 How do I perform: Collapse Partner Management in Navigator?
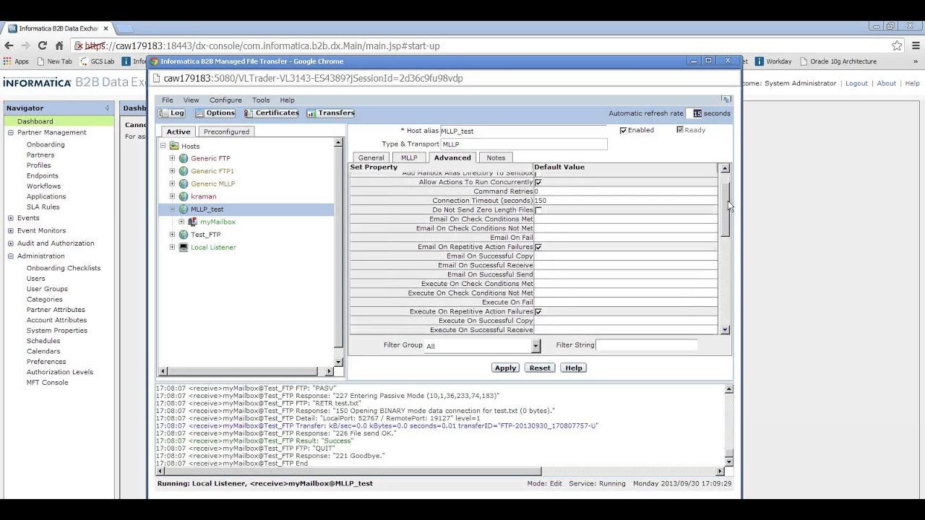click(10, 133)
